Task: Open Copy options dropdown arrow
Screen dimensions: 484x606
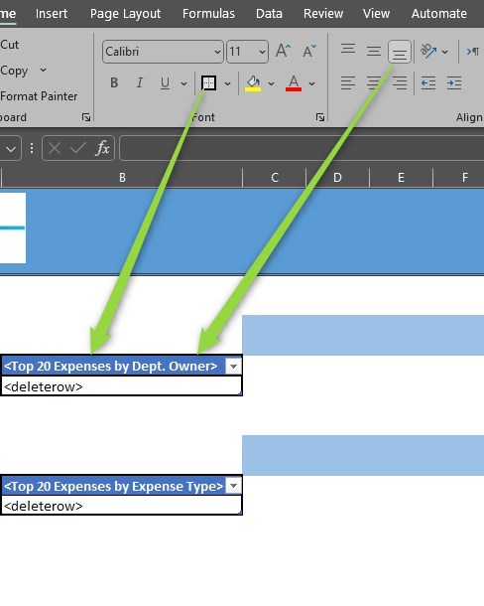Action: tap(44, 70)
